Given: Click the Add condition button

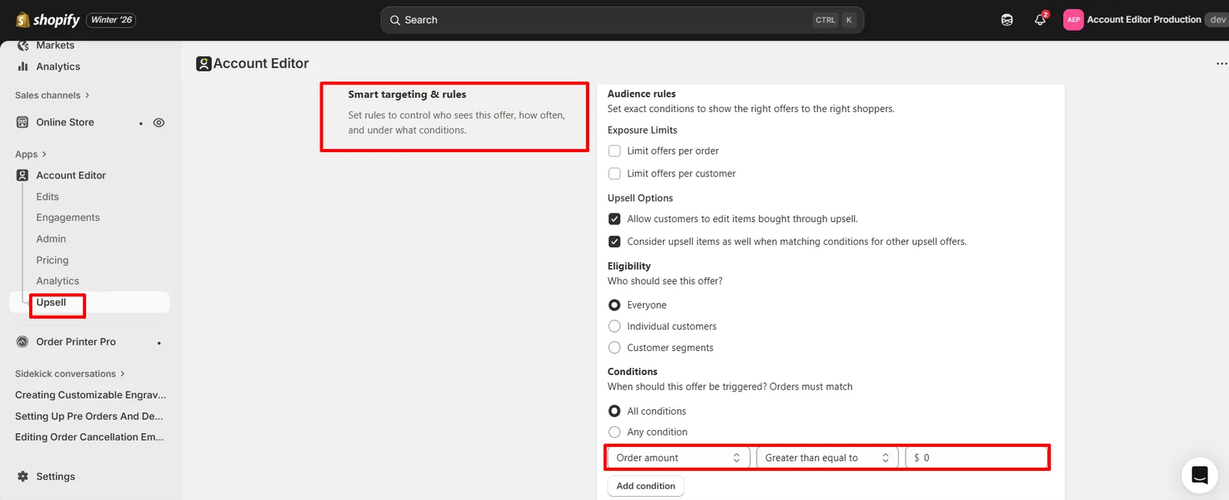Looking at the screenshot, I should pyautogui.click(x=646, y=486).
